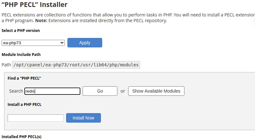
Task: Click the "or" text between the buttons
Action: [x=123, y=91]
